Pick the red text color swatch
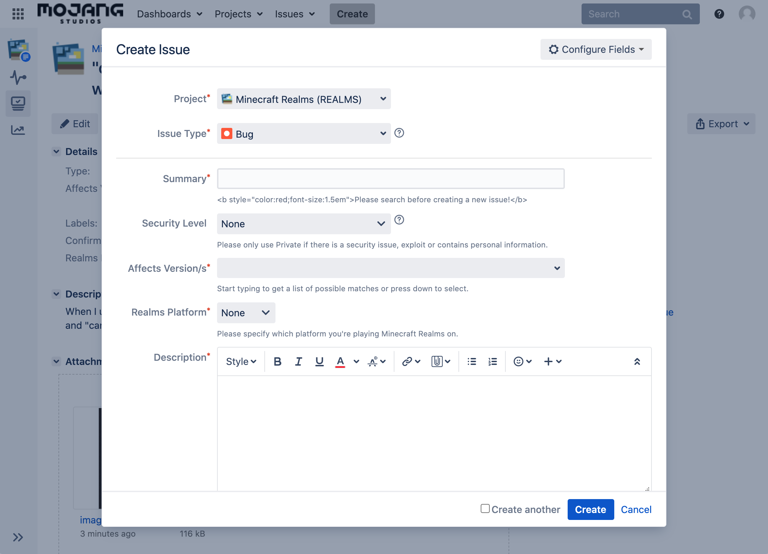This screenshot has height=554, width=768. 340,361
